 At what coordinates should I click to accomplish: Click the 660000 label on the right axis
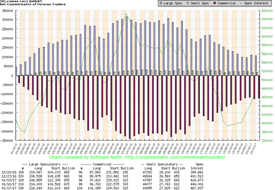267,11
